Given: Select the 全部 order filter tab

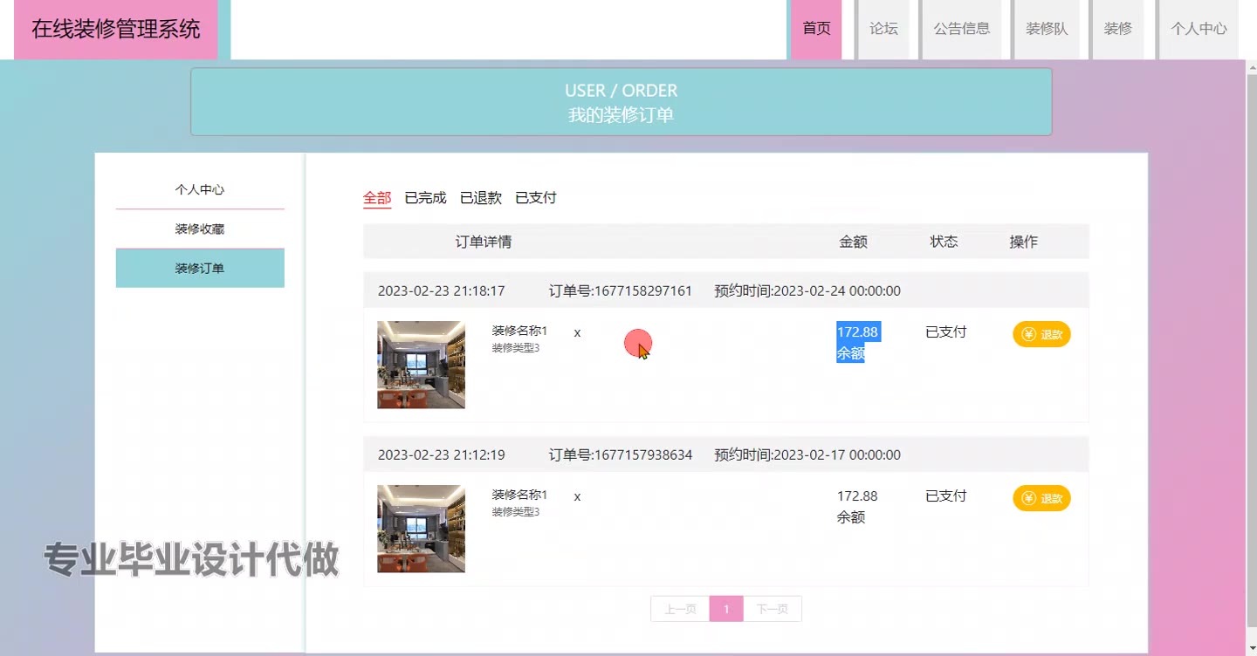Looking at the screenshot, I should click(377, 198).
